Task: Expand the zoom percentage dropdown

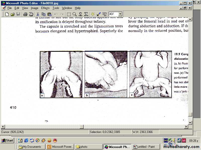Action: point(120,14)
